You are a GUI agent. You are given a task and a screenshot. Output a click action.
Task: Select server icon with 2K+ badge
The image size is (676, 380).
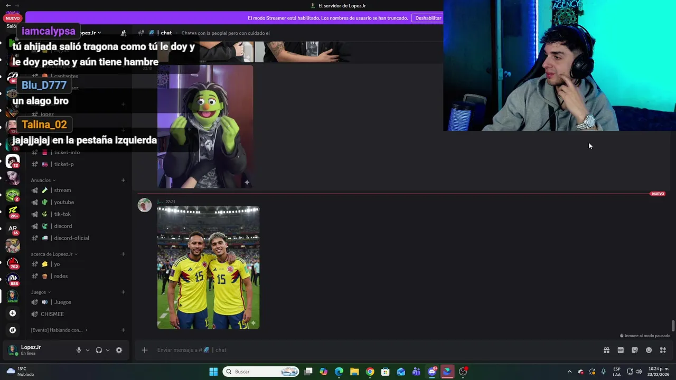[13, 212]
